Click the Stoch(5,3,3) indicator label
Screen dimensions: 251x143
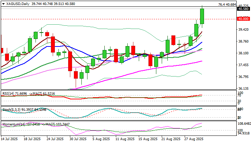point(10,110)
